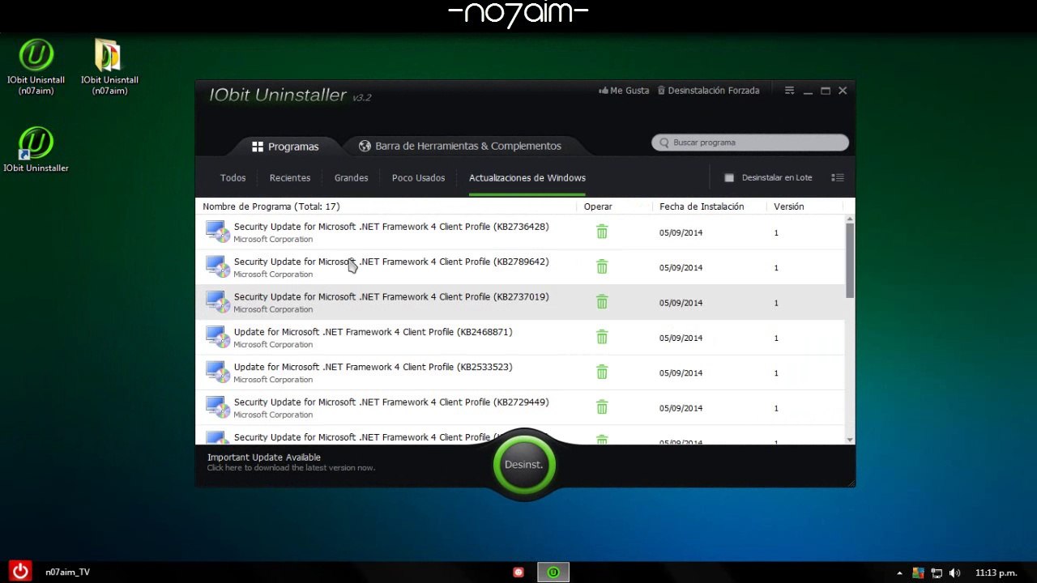
Task: Select the Update KB2468871 row text
Action: (x=373, y=332)
